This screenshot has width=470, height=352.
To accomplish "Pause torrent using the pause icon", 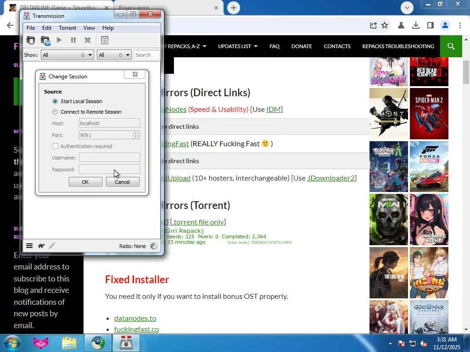I will pyautogui.click(x=73, y=40).
